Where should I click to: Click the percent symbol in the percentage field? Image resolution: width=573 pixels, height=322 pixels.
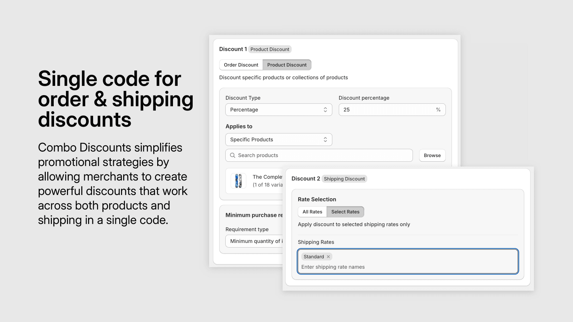click(x=438, y=109)
